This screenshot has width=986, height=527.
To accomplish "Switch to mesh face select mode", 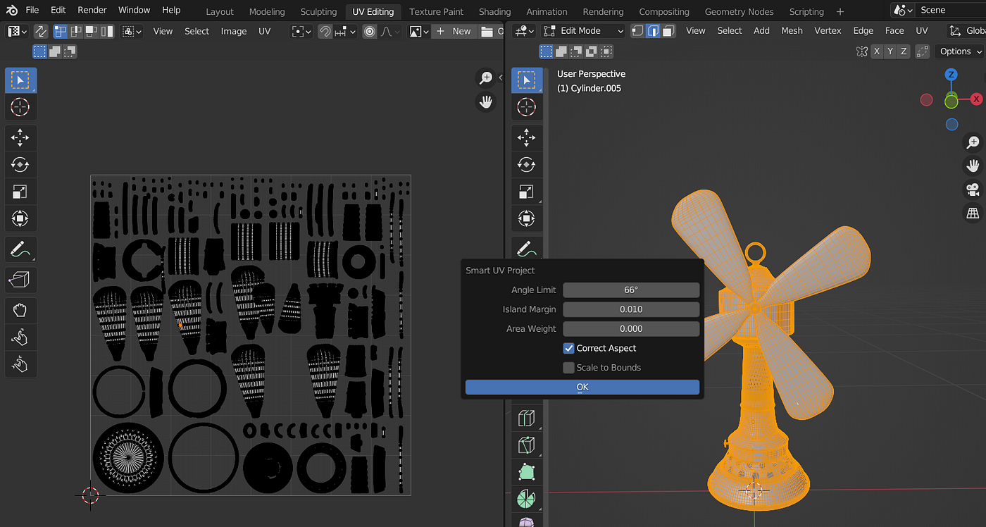I will pos(668,31).
